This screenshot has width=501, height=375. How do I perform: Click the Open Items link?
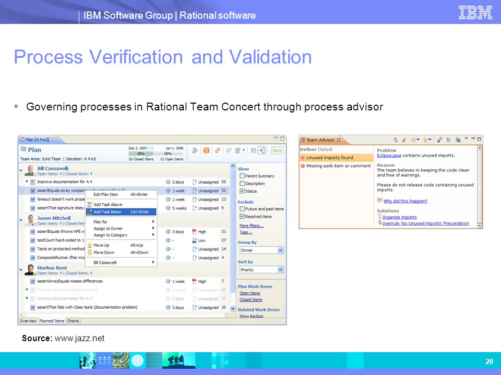(x=250, y=293)
